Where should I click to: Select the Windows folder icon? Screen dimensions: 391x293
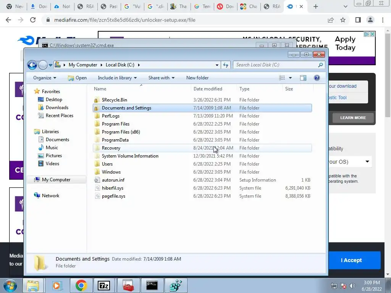coord(97,172)
